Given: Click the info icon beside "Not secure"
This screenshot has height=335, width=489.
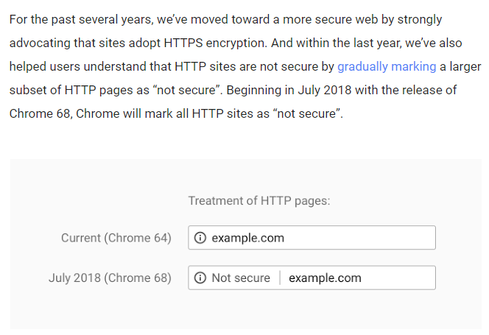Looking at the screenshot, I should (200, 278).
